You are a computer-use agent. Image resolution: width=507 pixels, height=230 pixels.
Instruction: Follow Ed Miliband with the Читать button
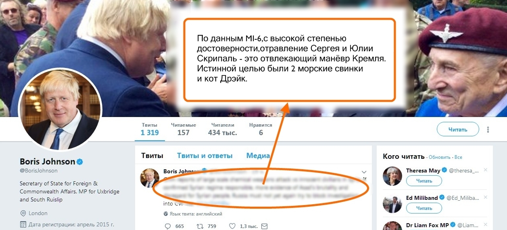[424, 208]
